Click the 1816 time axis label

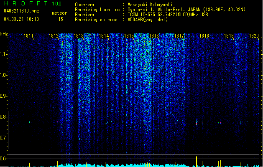154,36
